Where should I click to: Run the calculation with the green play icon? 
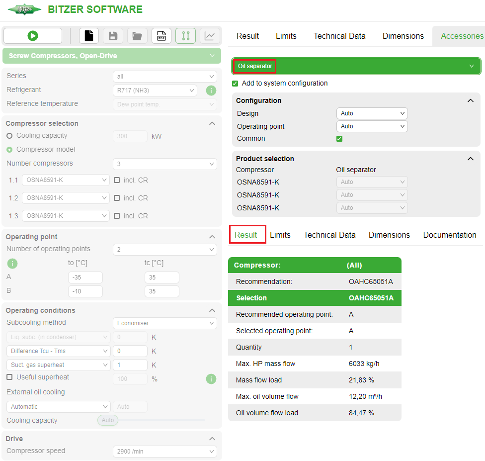click(32, 35)
